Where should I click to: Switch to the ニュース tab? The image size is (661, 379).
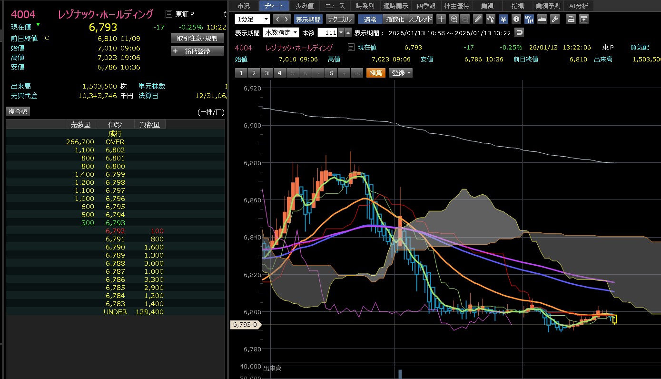click(x=335, y=6)
